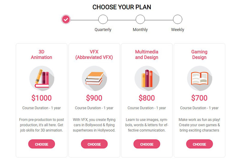Choose the VFX $900 course
240x166 pixels.
coord(94,144)
